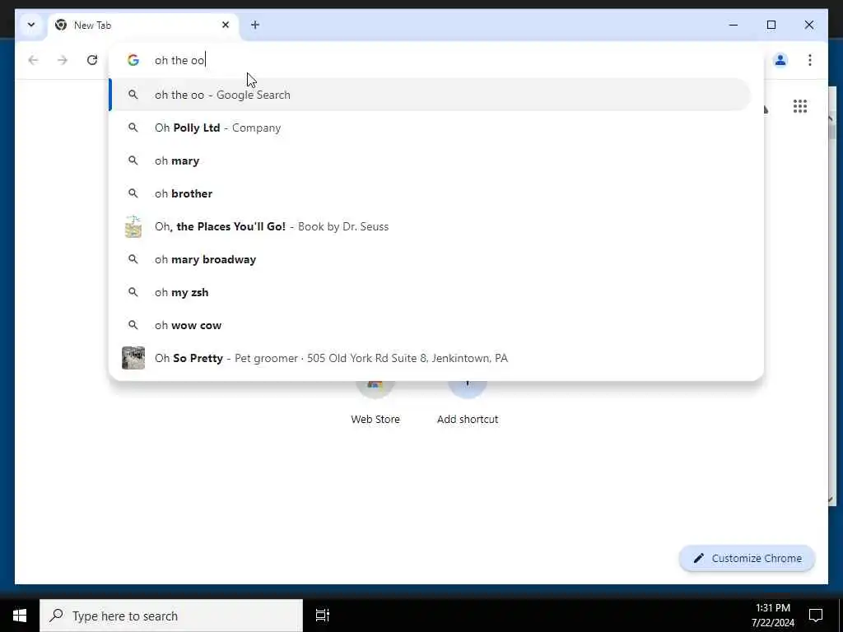The height and width of the screenshot is (632, 843).
Task: Click the browser Back arrow
Action: [33, 60]
